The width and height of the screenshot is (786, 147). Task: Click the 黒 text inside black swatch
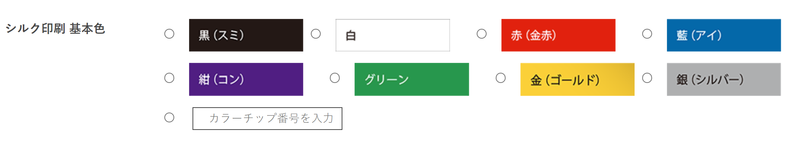coord(204,35)
